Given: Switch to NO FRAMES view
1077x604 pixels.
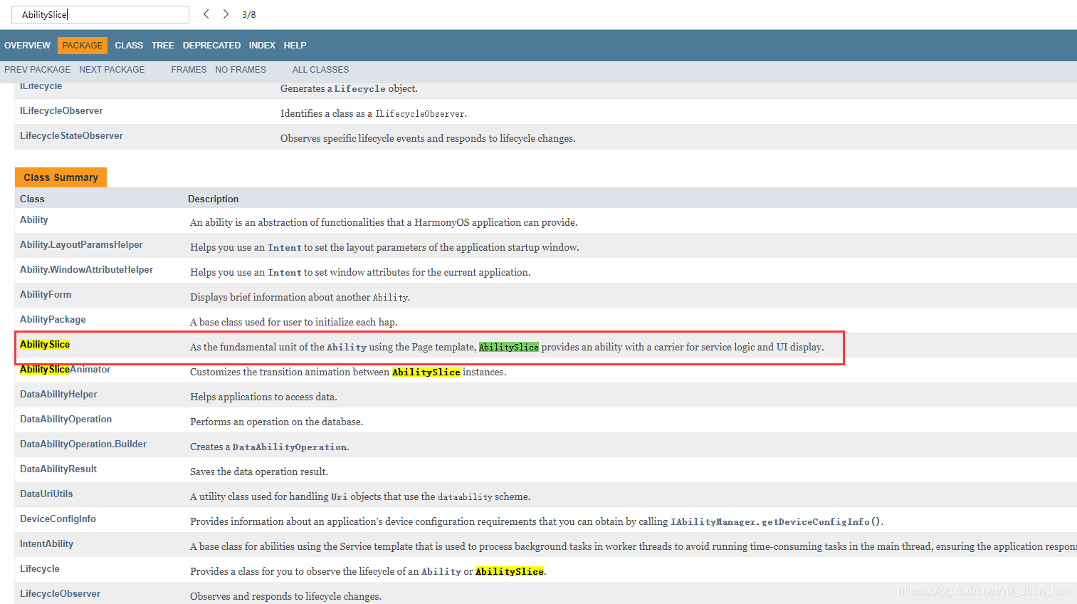Looking at the screenshot, I should [241, 70].
